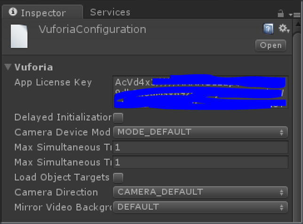The image size is (303, 224).
Task: Click the Inspector info icon
Action: pyautogui.click(x=13, y=12)
